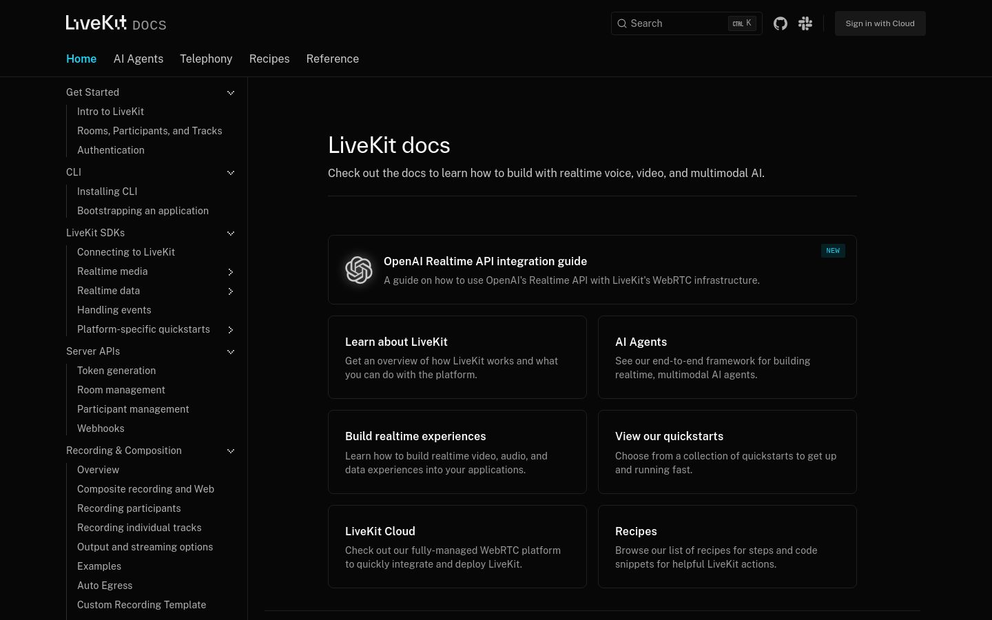The height and width of the screenshot is (620, 992).
Task: Collapse the Recording & Composition section
Action: click(x=231, y=451)
